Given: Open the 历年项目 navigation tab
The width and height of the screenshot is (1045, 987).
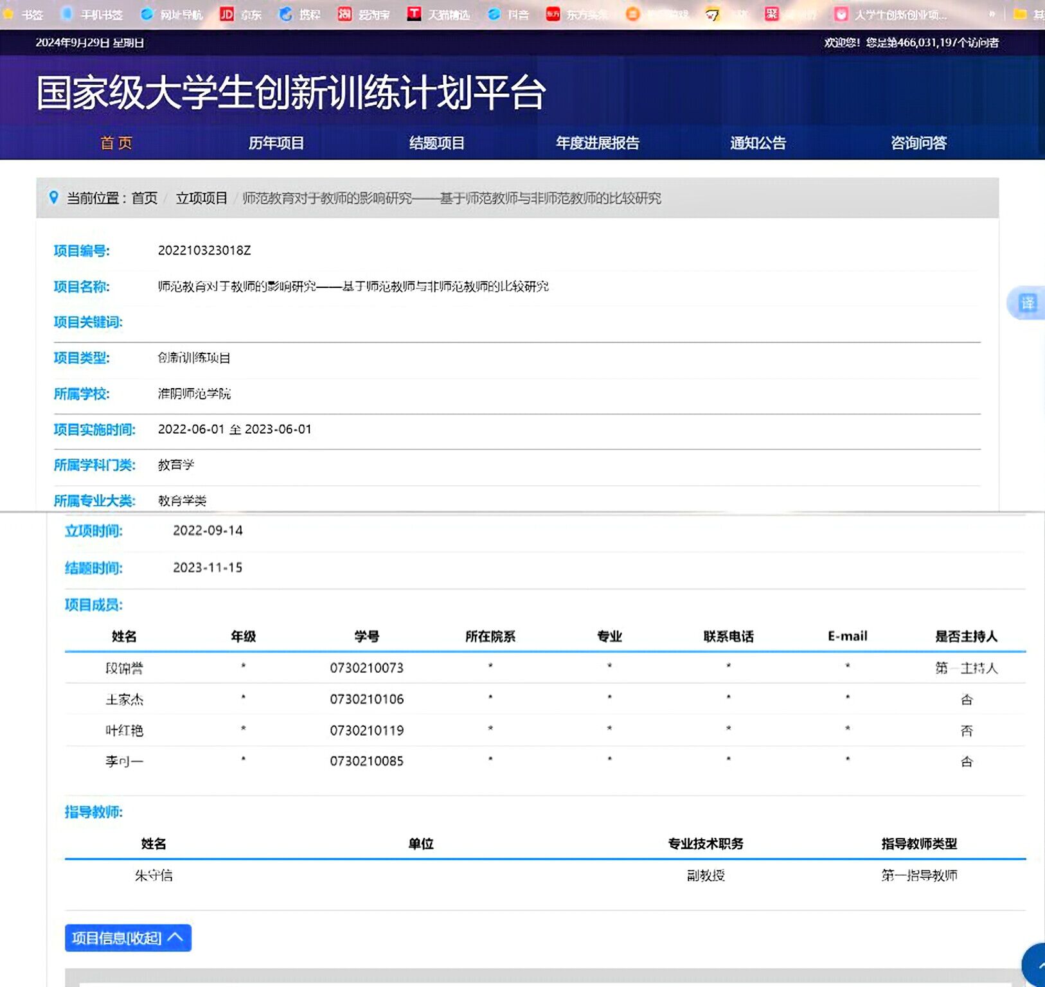Looking at the screenshot, I should (276, 143).
